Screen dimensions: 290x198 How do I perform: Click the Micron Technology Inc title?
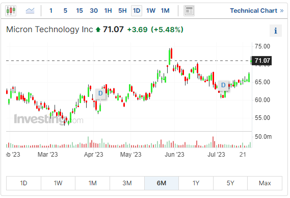[49, 30]
